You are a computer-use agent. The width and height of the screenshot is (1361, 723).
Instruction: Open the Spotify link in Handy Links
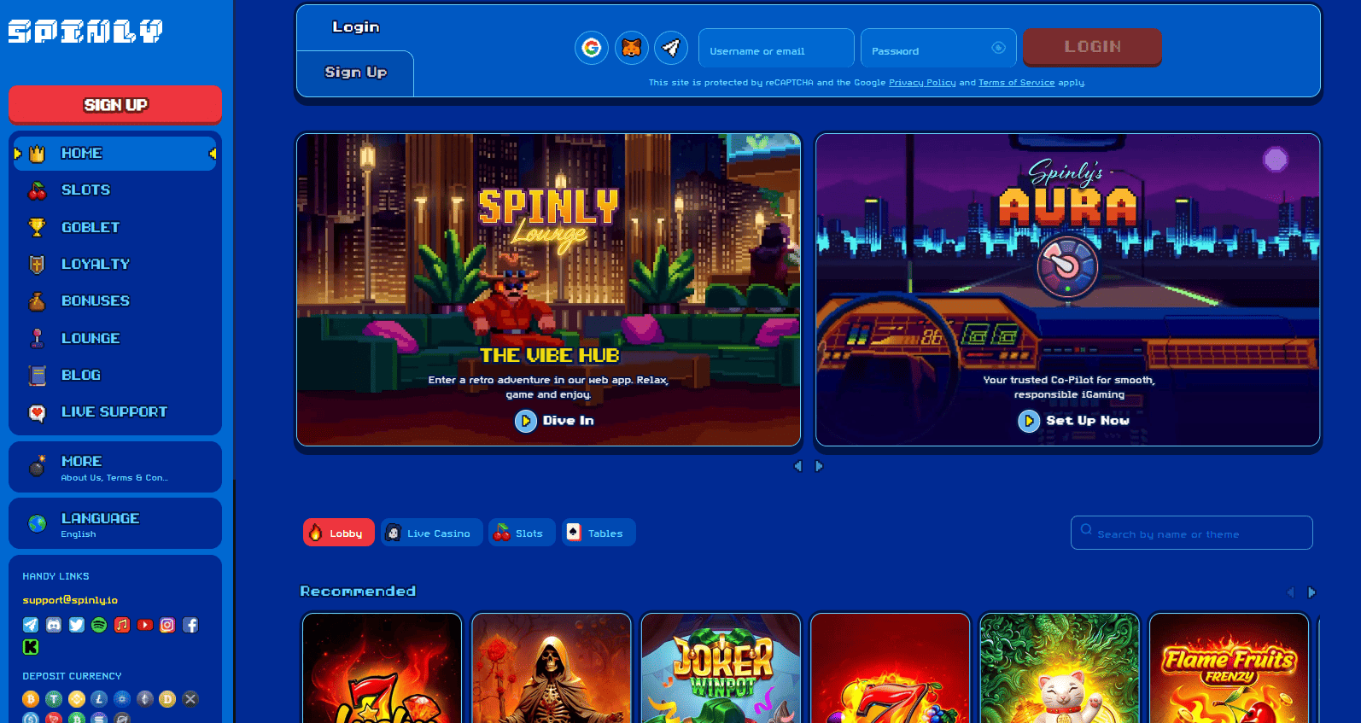click(99, 625)
